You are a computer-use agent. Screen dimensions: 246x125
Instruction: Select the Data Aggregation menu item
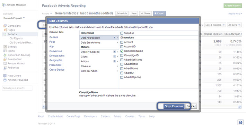coord(99,38)
